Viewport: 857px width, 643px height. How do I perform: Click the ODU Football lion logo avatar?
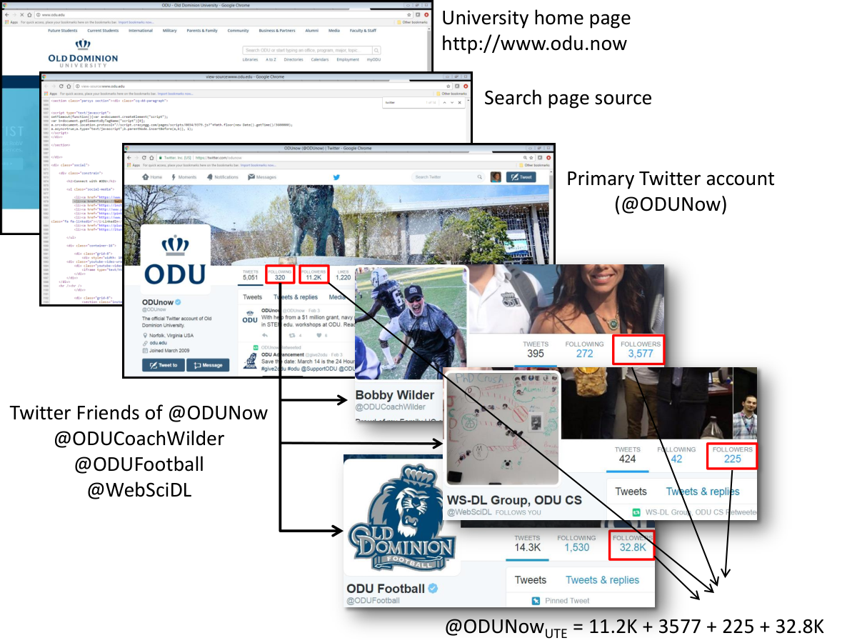[401, 517]
